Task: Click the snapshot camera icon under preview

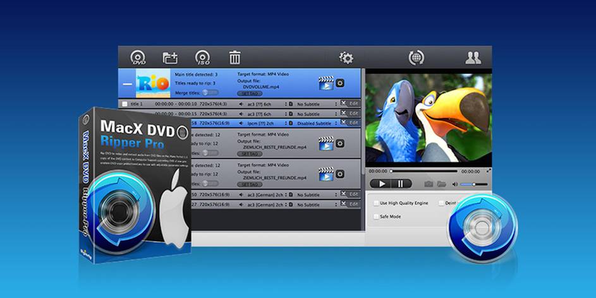Action: [429, 184]
